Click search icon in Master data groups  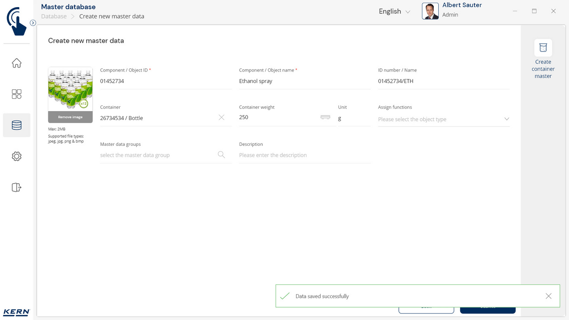[221, 155]
